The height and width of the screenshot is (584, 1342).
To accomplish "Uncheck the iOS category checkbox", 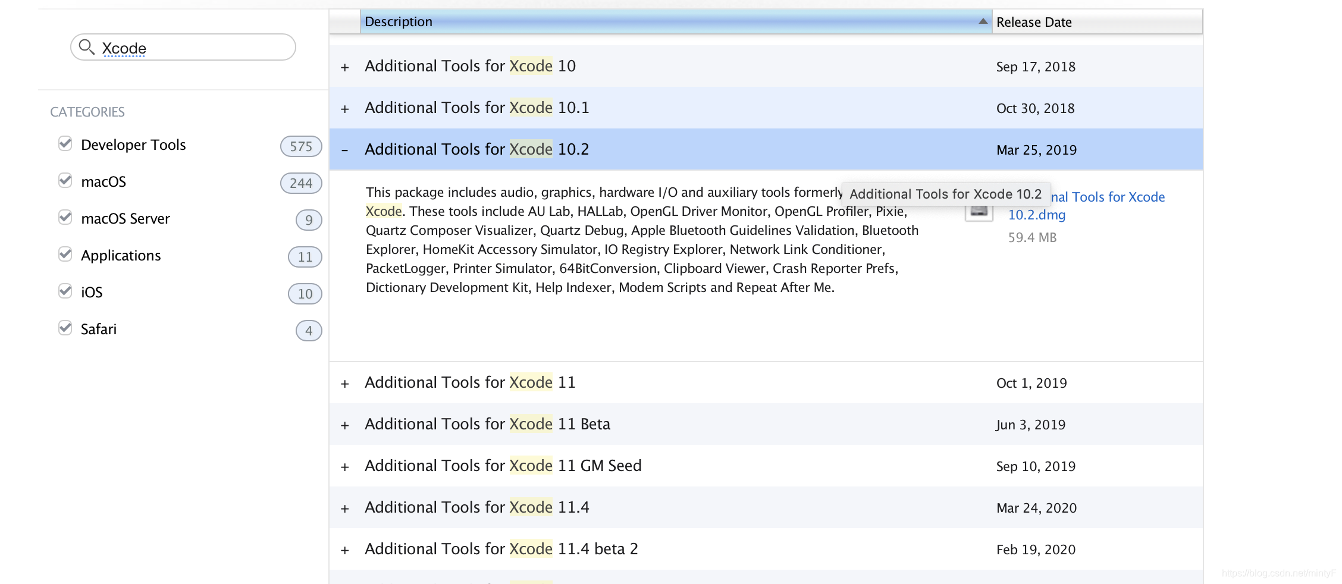I will click(x=65, y=291).
